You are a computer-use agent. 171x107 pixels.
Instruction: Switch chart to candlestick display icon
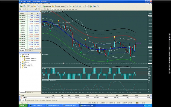[71, 7]
